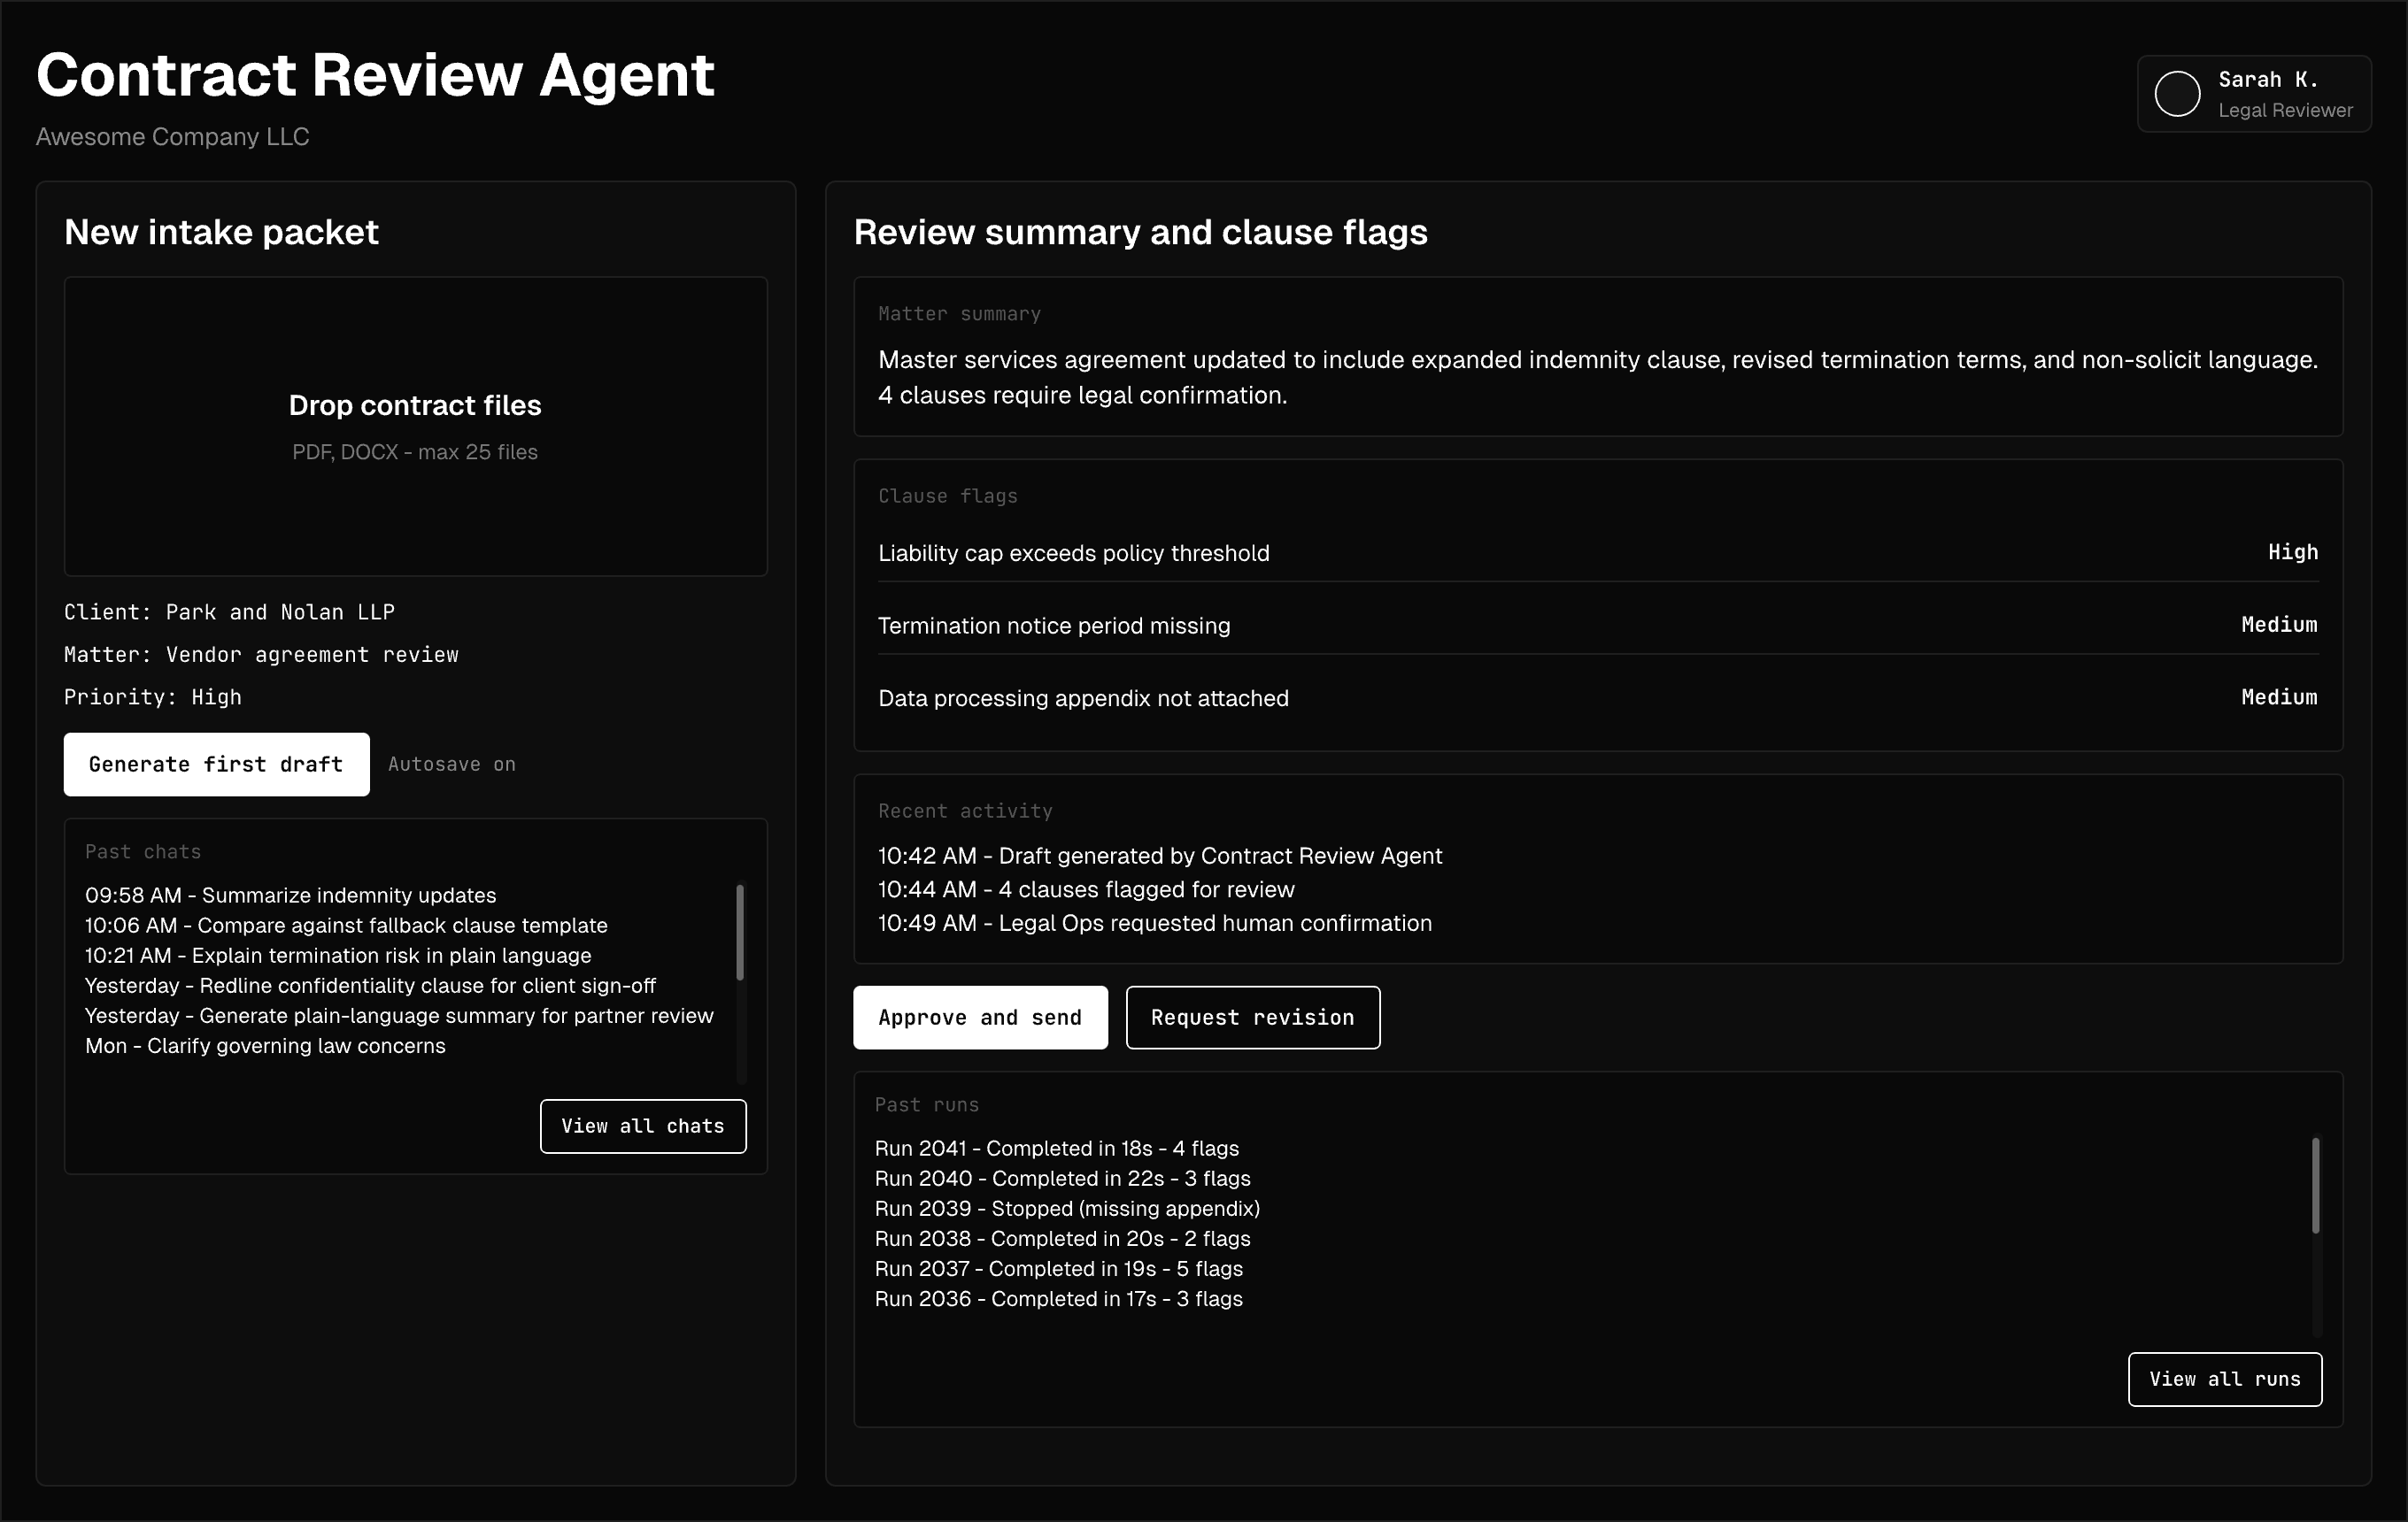Image resolution: width=2408 pixels, height=1522 pixels.
Task: Click the Sarah K. profile avatar icon
Action: tap(2179, 93)
